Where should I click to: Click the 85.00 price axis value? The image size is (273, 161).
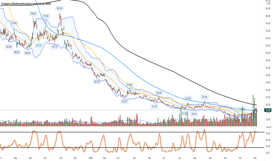click(x=268, y=8)
